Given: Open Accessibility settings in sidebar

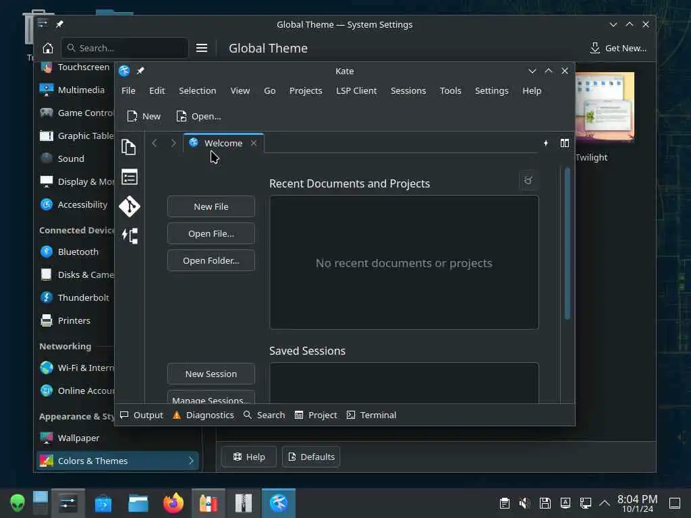Looking at the screenshot, I should 76,204.
